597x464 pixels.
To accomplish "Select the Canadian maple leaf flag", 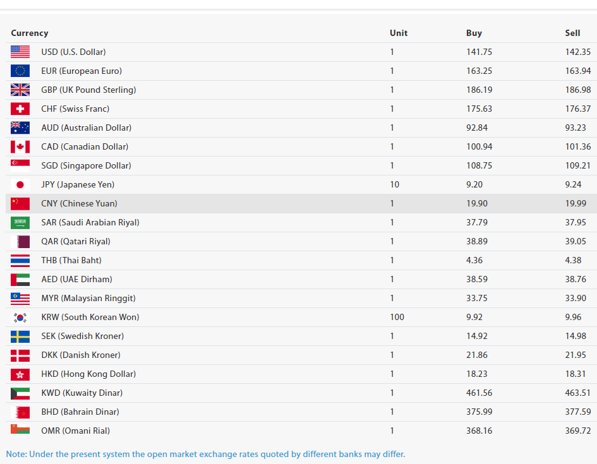I will tap(20, 146).
